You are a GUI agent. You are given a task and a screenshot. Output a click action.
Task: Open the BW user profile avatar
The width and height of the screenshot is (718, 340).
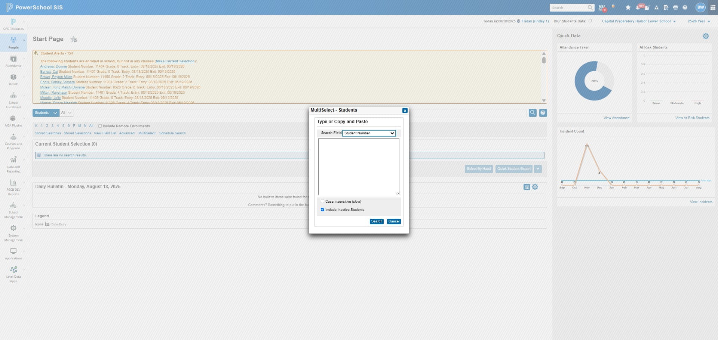point(700,7)
